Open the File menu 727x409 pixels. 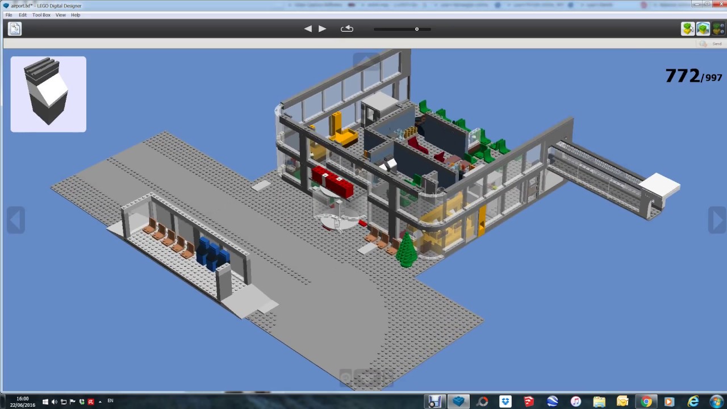[x=9, y=15]
